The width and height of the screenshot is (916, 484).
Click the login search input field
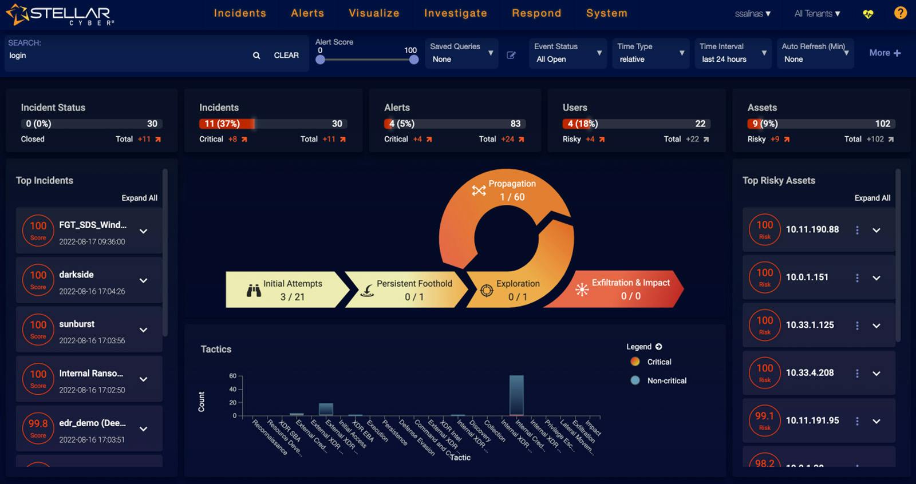coord(126,55)
